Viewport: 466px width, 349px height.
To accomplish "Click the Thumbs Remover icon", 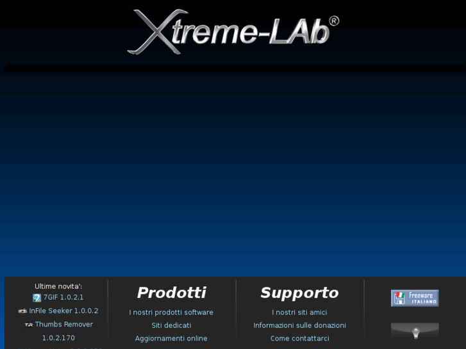I will coord(29,325).
